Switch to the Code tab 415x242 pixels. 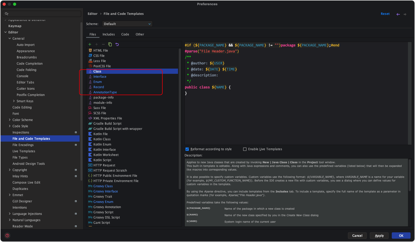tap(125, 34)
